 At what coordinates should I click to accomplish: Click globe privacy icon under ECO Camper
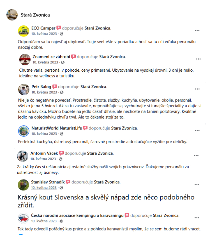[x=62, y=34]
